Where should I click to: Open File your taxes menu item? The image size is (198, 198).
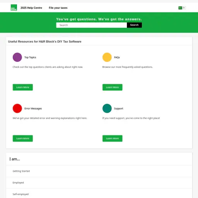[x=58, y=8]
